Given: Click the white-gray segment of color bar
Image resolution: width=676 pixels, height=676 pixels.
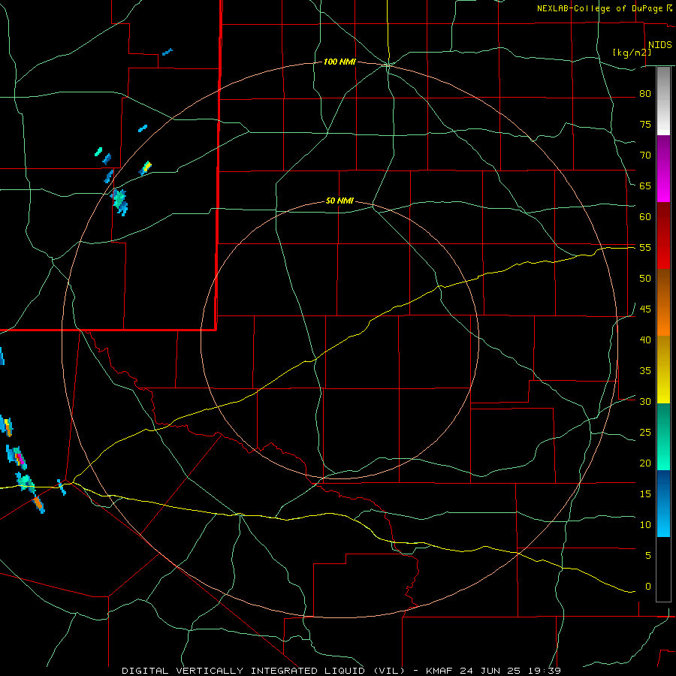Looking at the screenshot, I should [663, 101].
